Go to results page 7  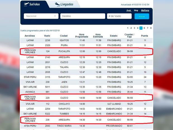click(x=148, y=28)
